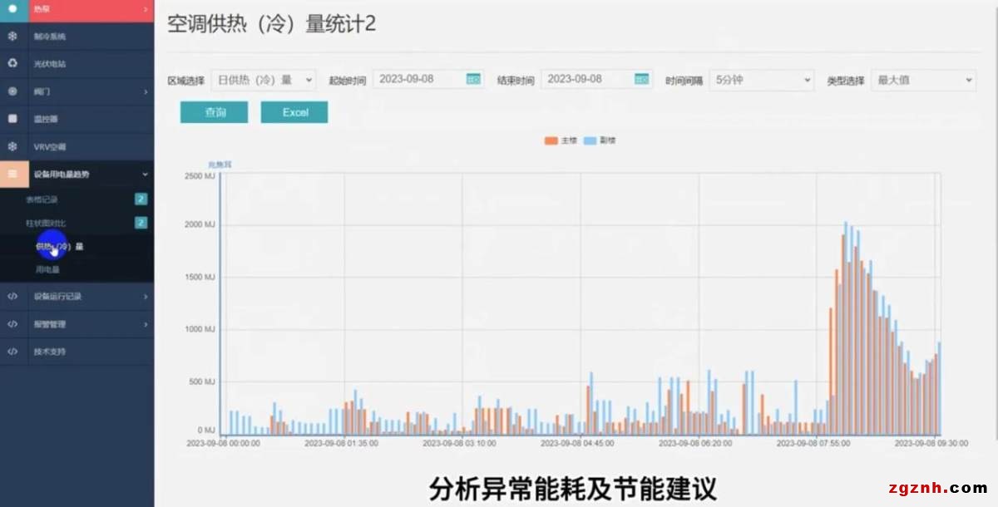Select 用电量 submenu item

[x=47, y=269]
